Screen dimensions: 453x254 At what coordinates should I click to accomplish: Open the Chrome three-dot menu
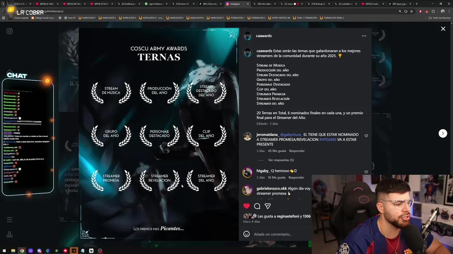449,11
